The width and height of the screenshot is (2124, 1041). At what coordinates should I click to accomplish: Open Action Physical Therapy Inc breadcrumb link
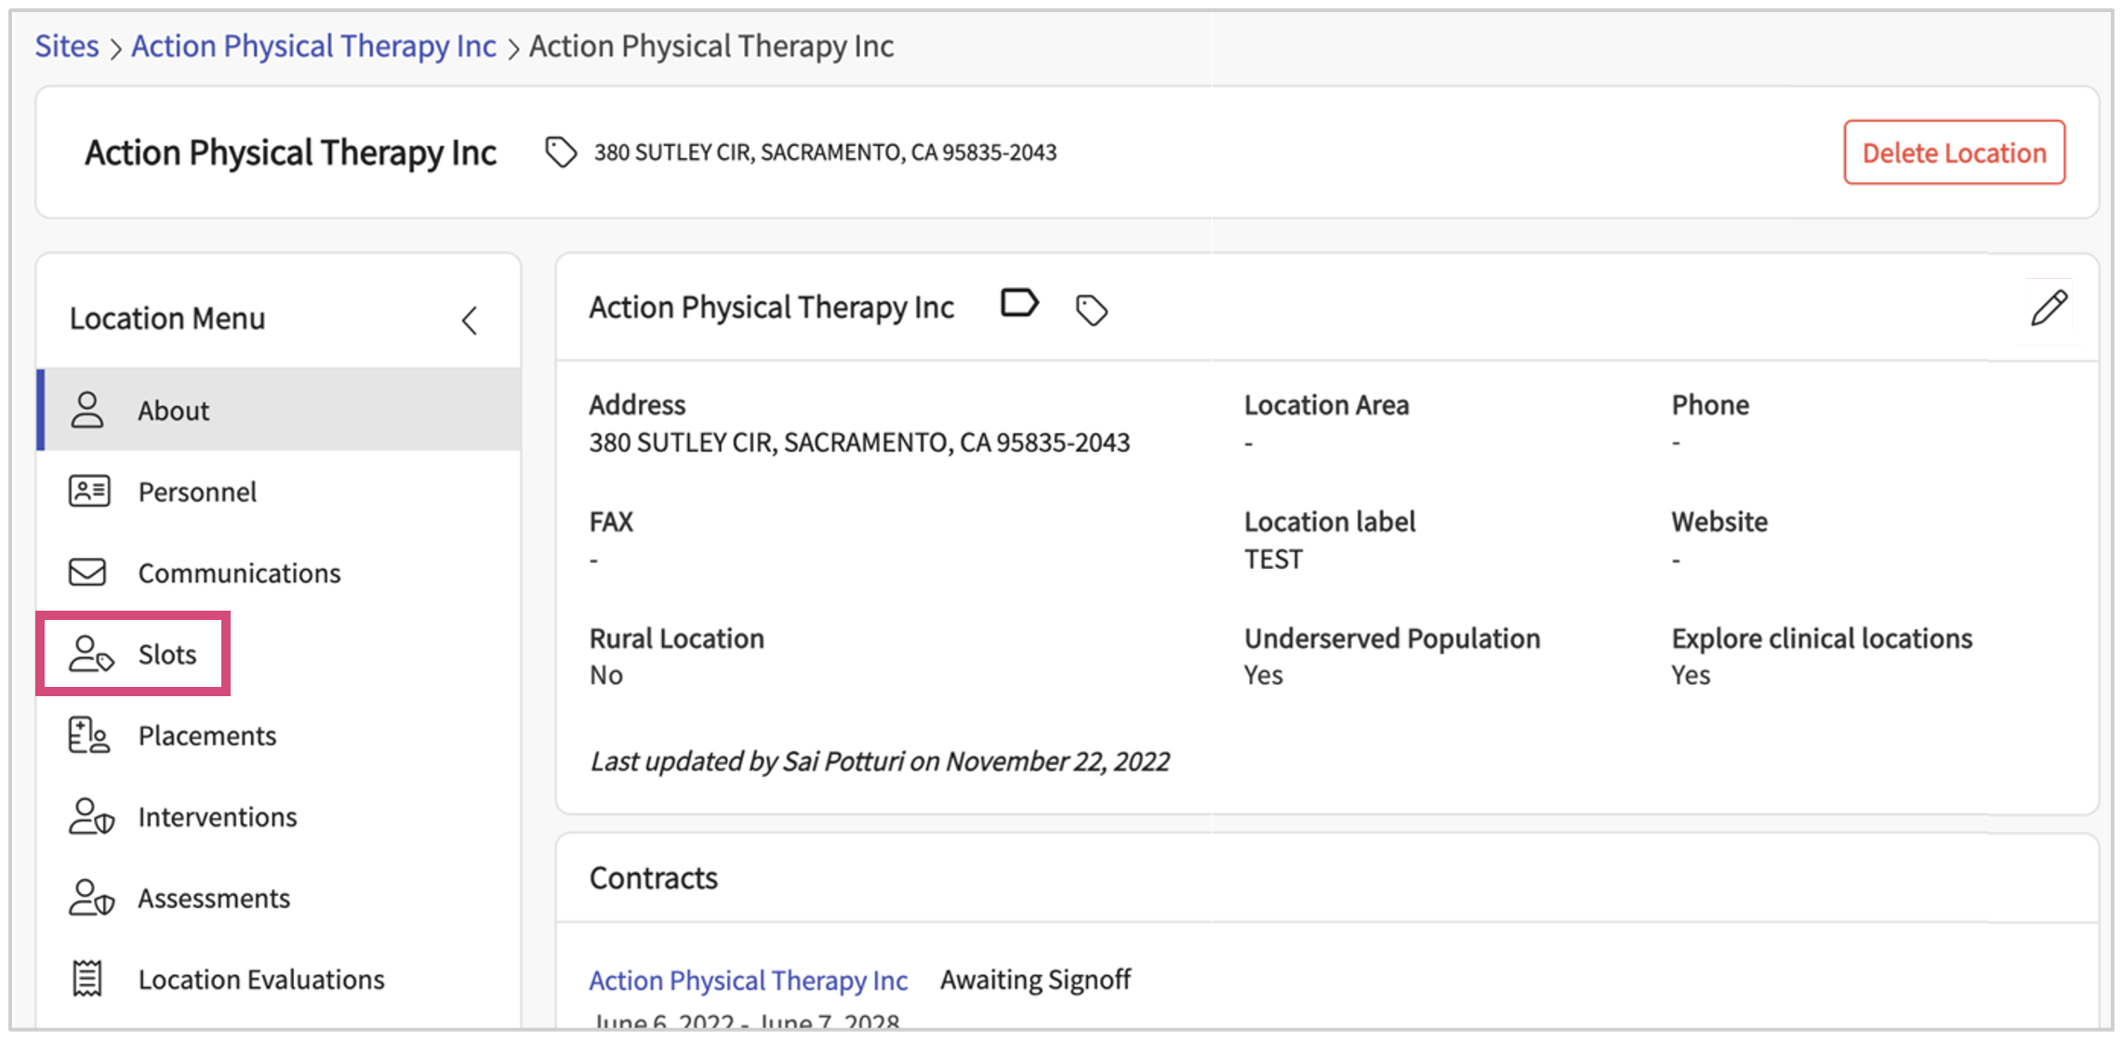click(x=313, y=46)
